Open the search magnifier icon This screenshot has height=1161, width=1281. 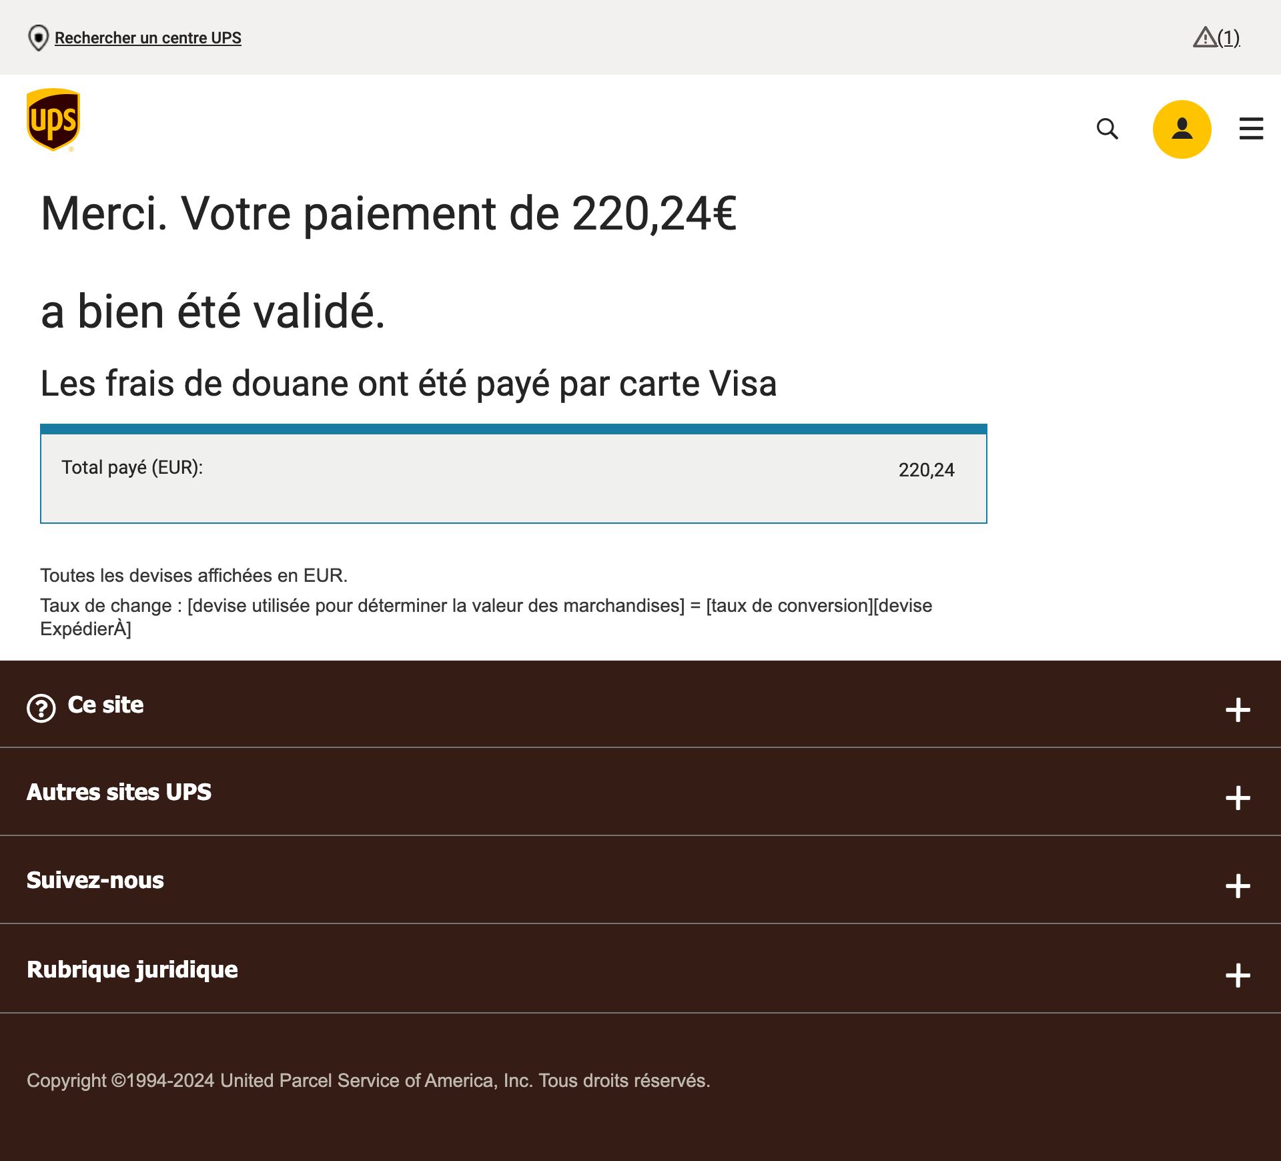point(1107,129)
